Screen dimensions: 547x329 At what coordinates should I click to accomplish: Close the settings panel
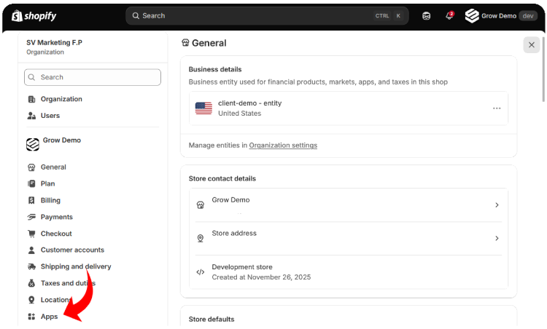pos(532,45)
